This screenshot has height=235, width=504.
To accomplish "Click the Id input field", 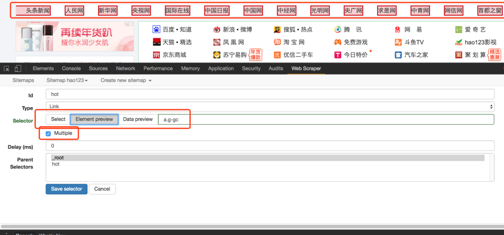I will click(270, 94).
